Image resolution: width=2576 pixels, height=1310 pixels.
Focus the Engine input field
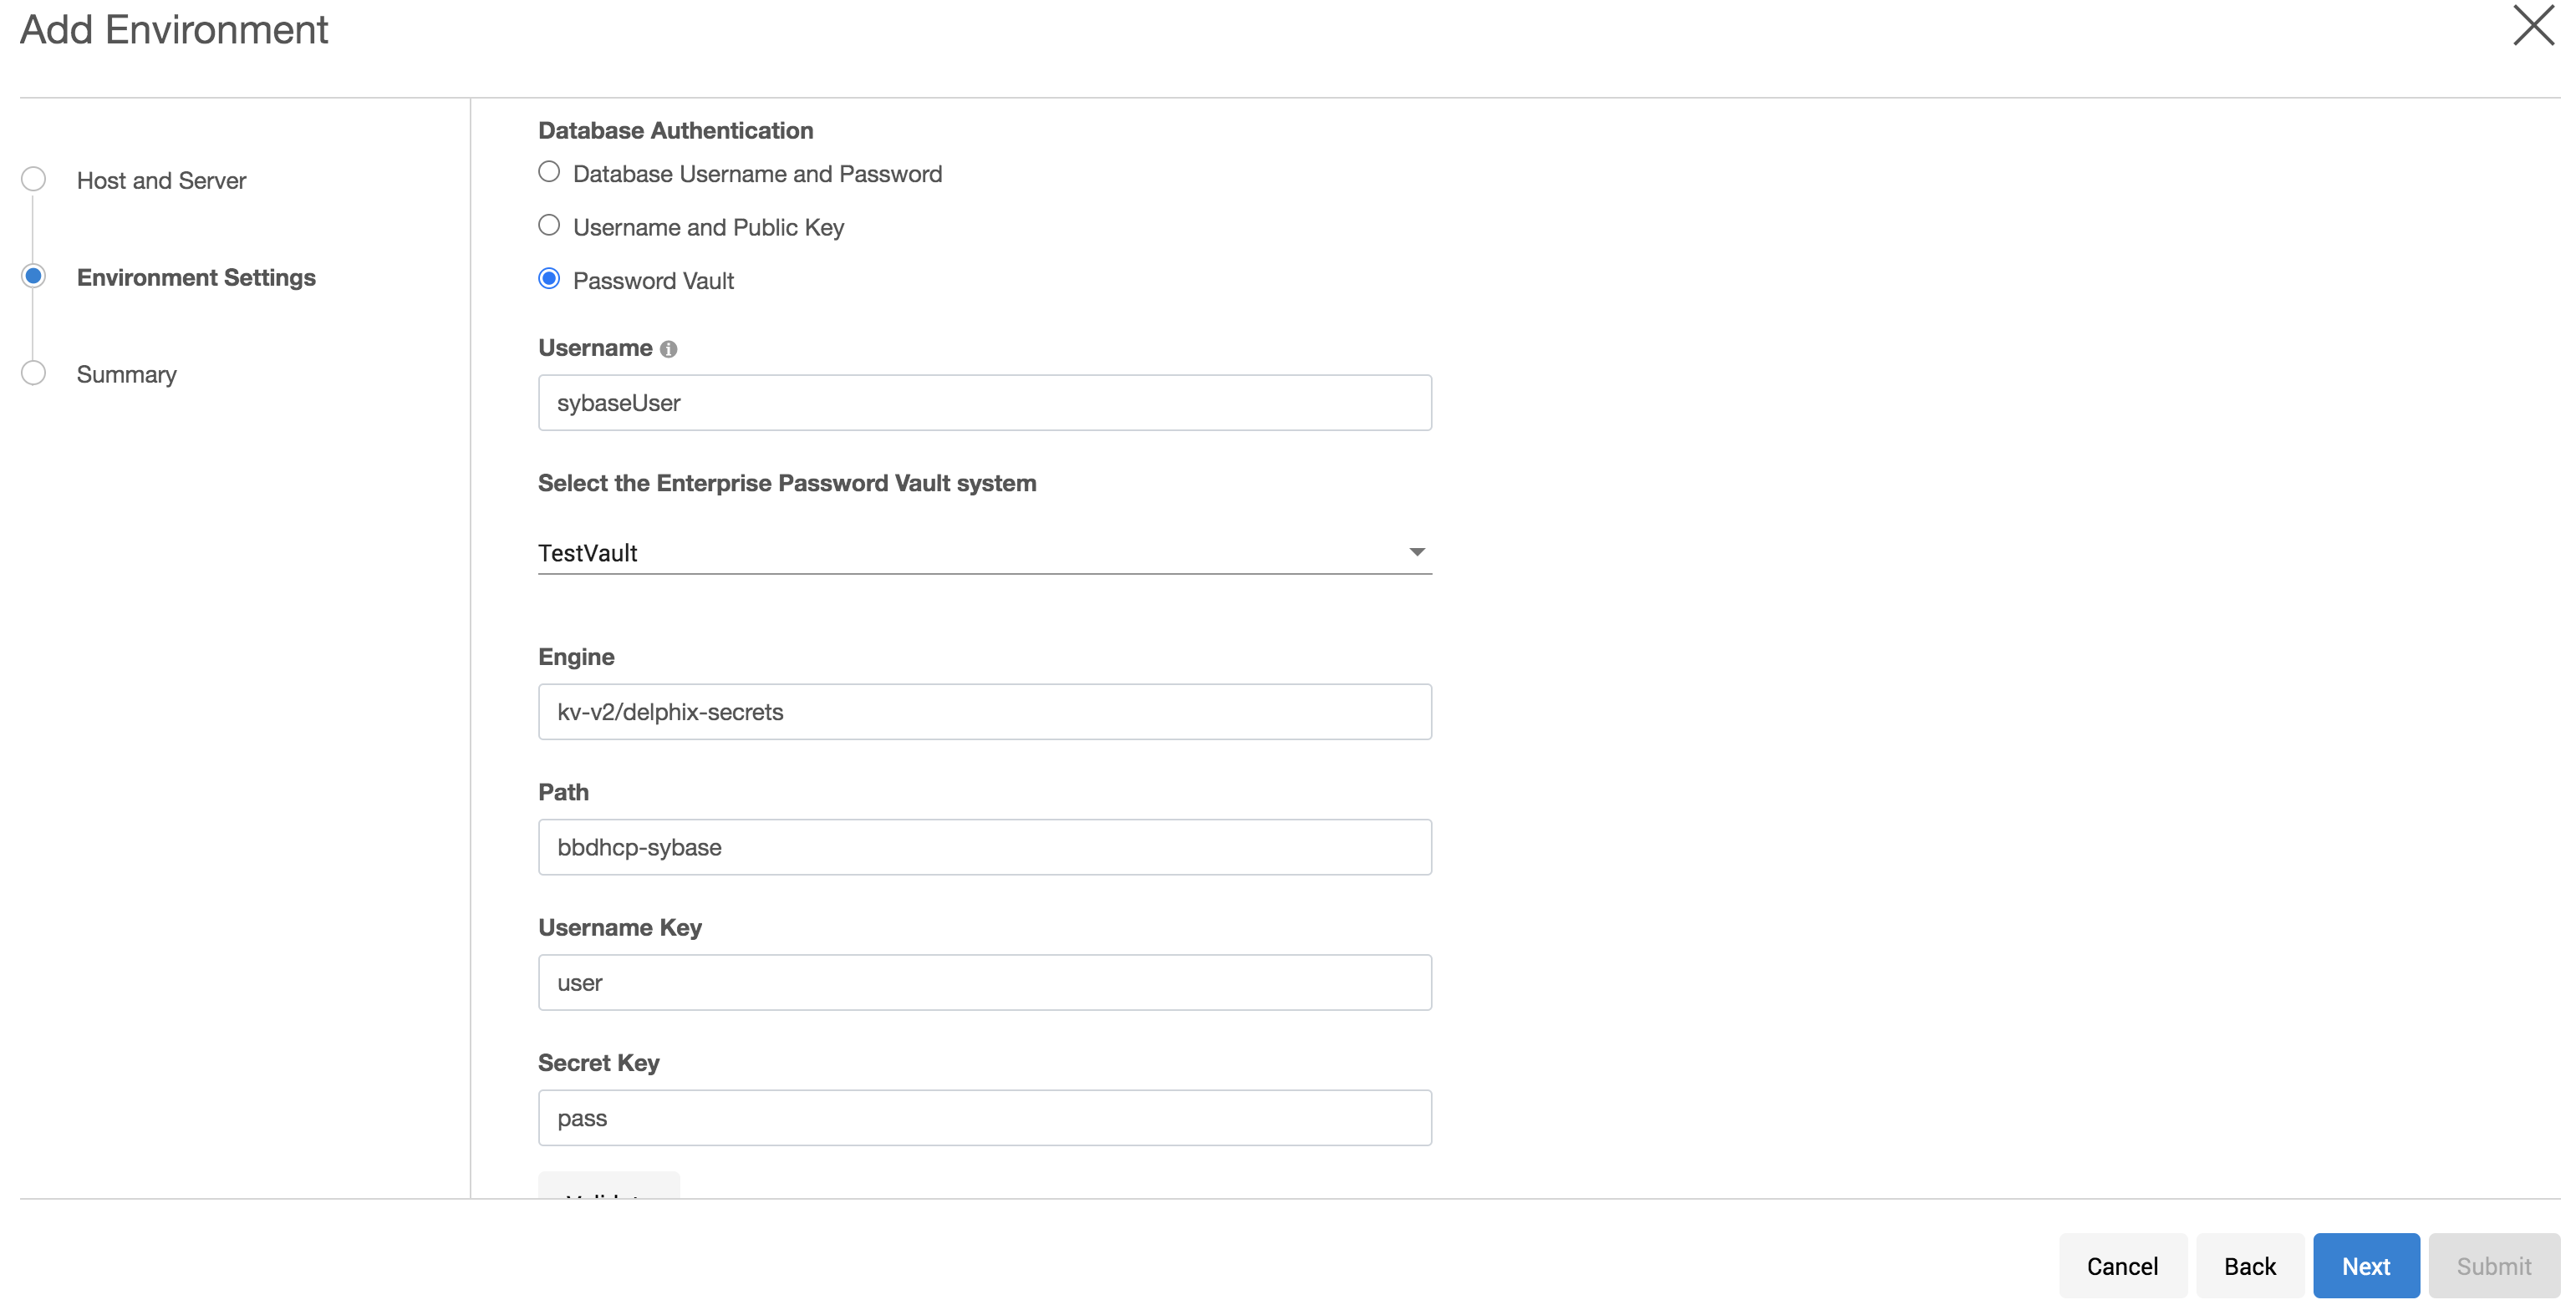tap(984, 712)
